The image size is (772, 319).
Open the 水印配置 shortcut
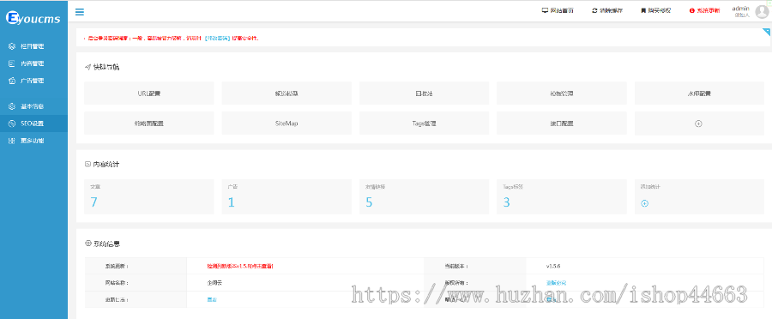tap(699, 93)
